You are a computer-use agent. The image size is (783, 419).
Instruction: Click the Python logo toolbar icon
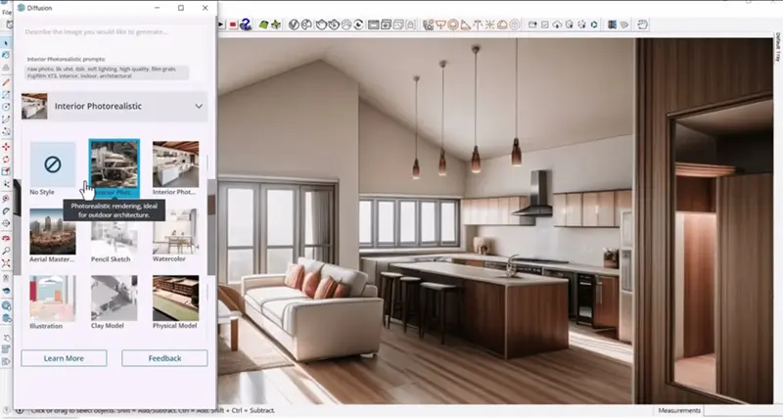(x=245, y=24)
